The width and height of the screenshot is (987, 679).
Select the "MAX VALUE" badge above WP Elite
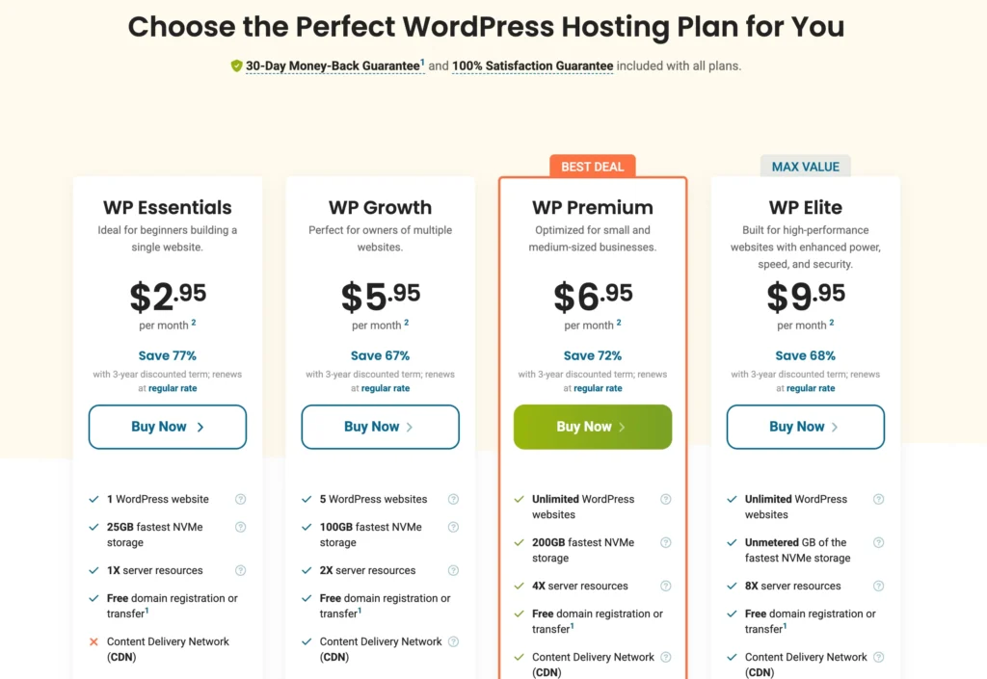pyautogui.click(x=805, y=166)
